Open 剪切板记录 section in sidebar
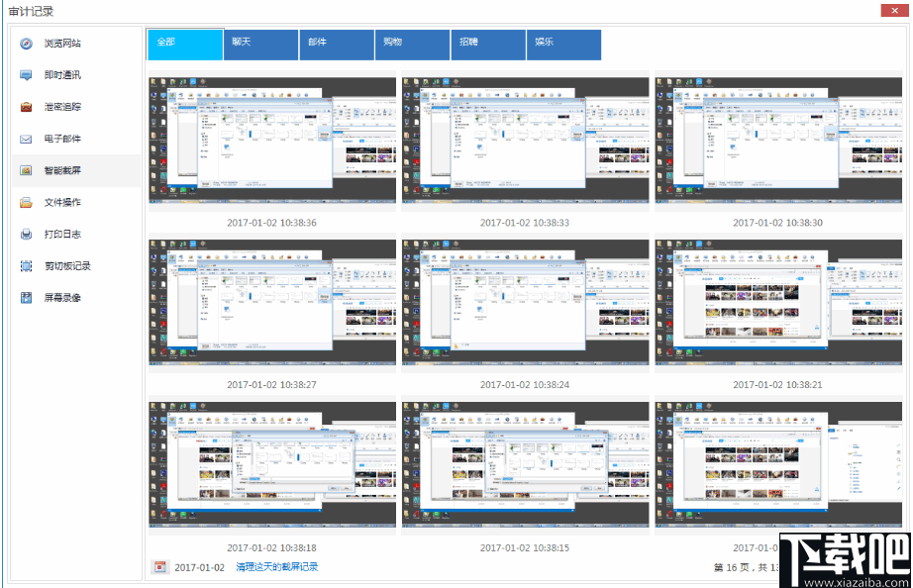The width and height of the screenshot is (913, 588). [x=76, y=266]
